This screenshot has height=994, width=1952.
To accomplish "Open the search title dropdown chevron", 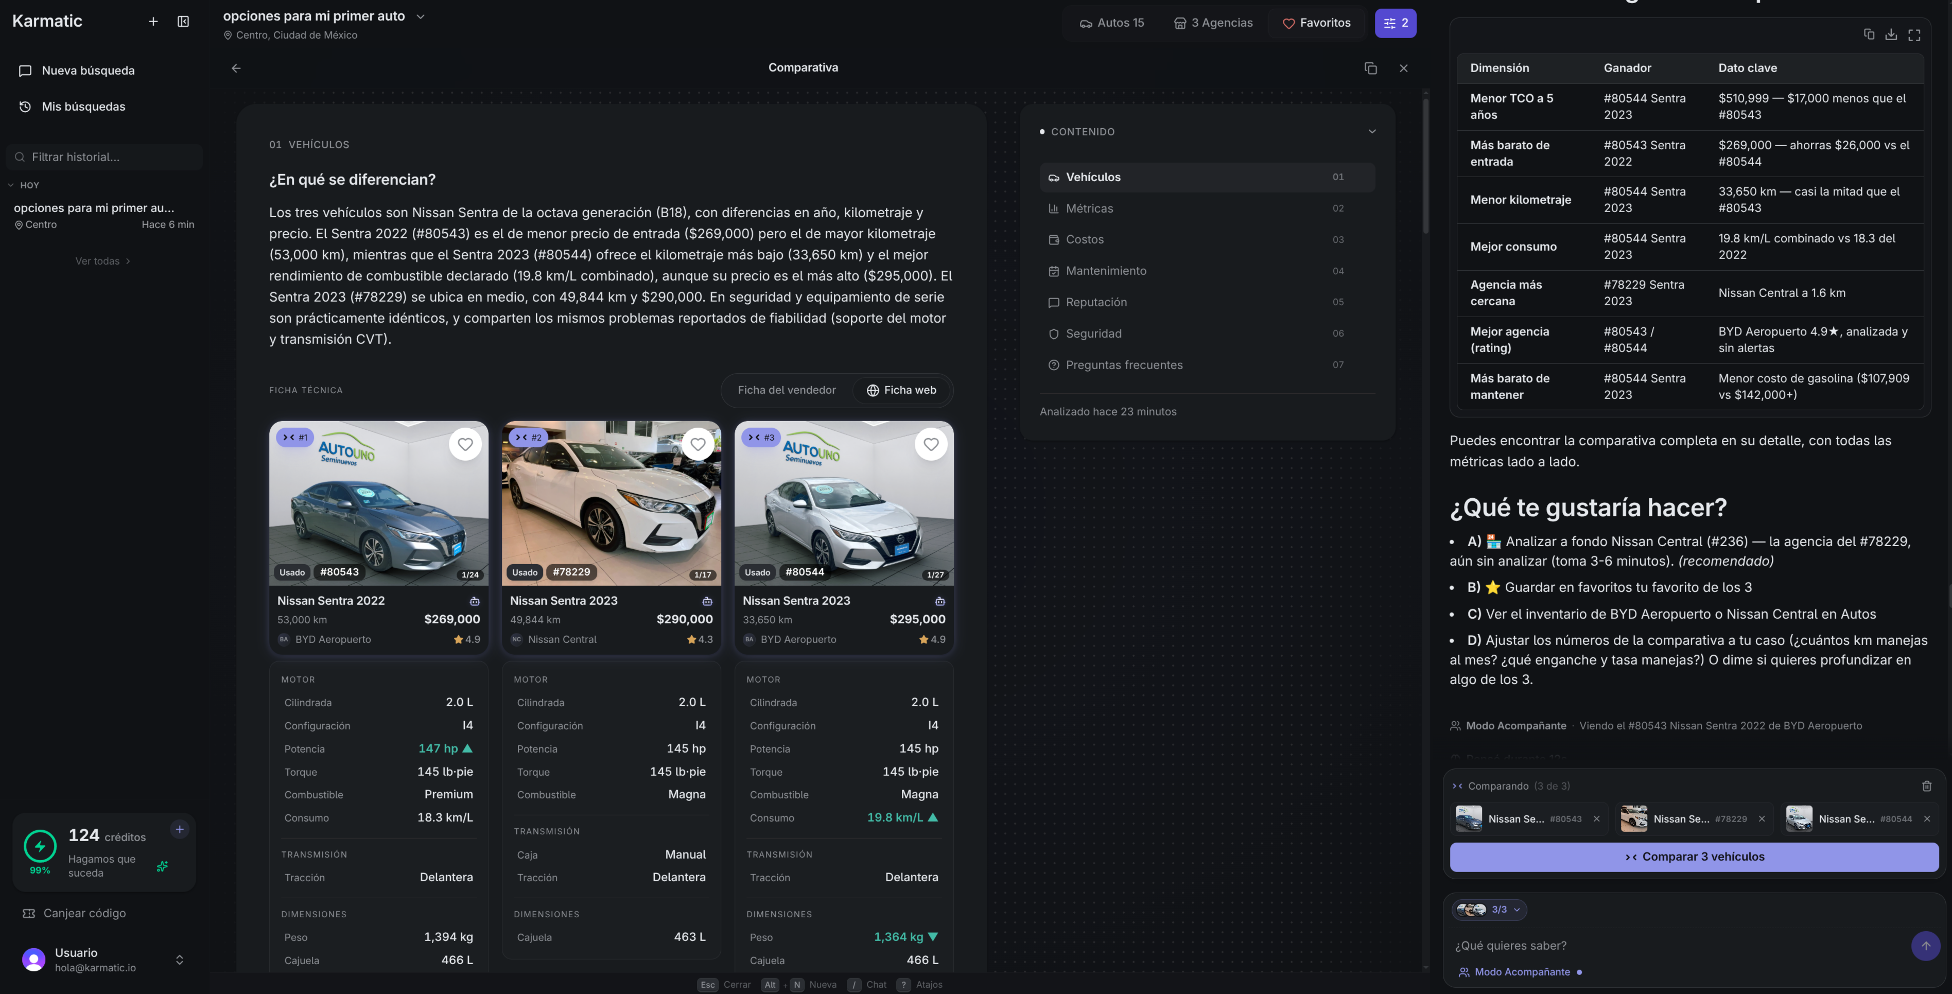I will (x=421, y=16).
